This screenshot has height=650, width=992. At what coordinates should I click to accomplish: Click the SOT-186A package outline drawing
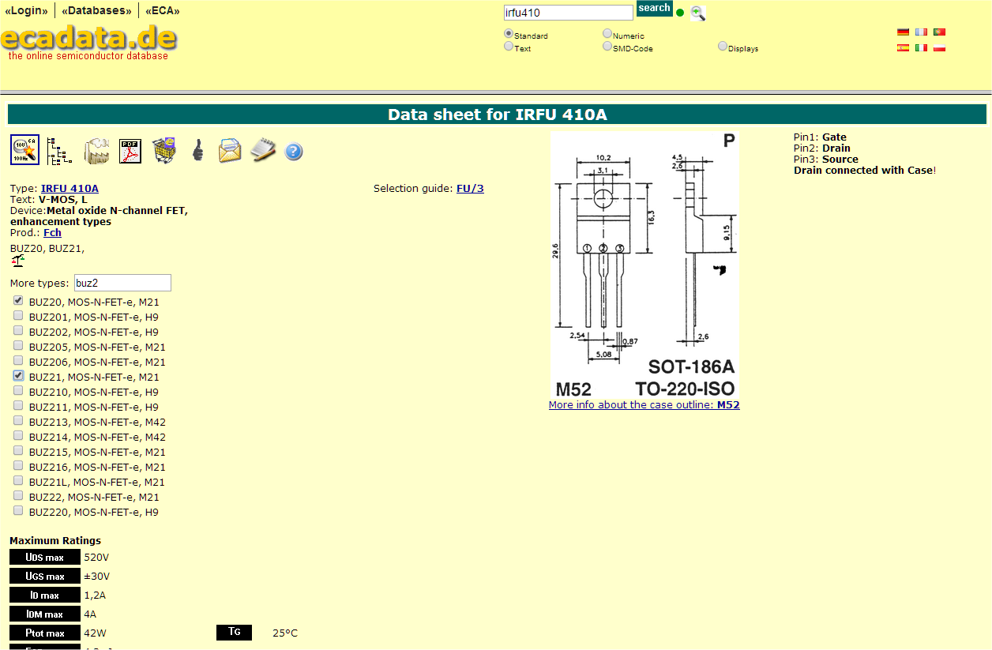point(644,265)
